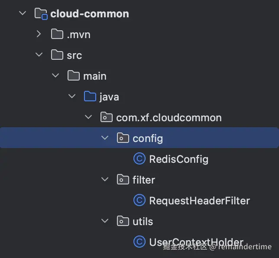Click the com.xf.cloudcommon package icon
Image resolution: width=279 pixels, height=258 pixels.
click(x=107, y=117)
